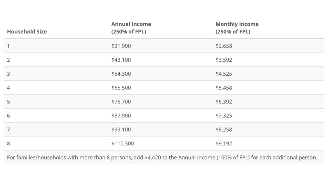Click the $8,258 monthly income value

pyautogui.click(x=224, y=130)
